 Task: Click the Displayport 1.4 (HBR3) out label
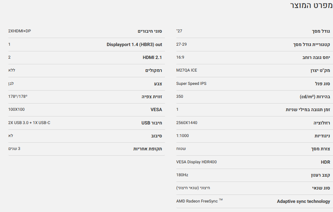click(134, 45)
